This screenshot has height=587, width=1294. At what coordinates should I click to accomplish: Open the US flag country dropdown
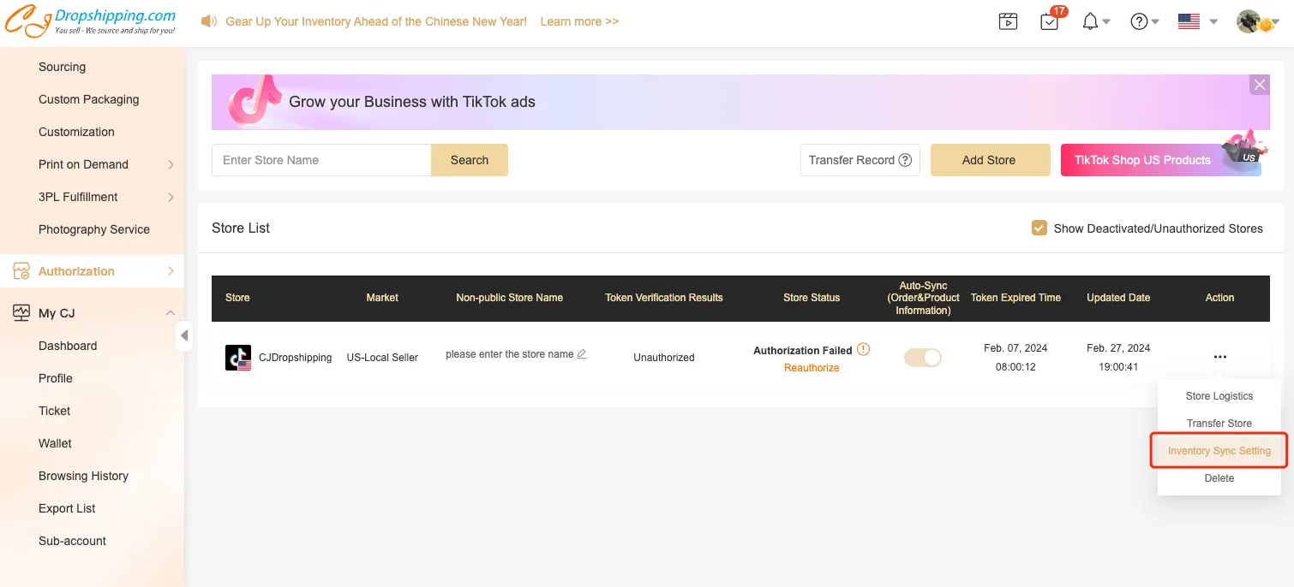tap(1198, 22)
